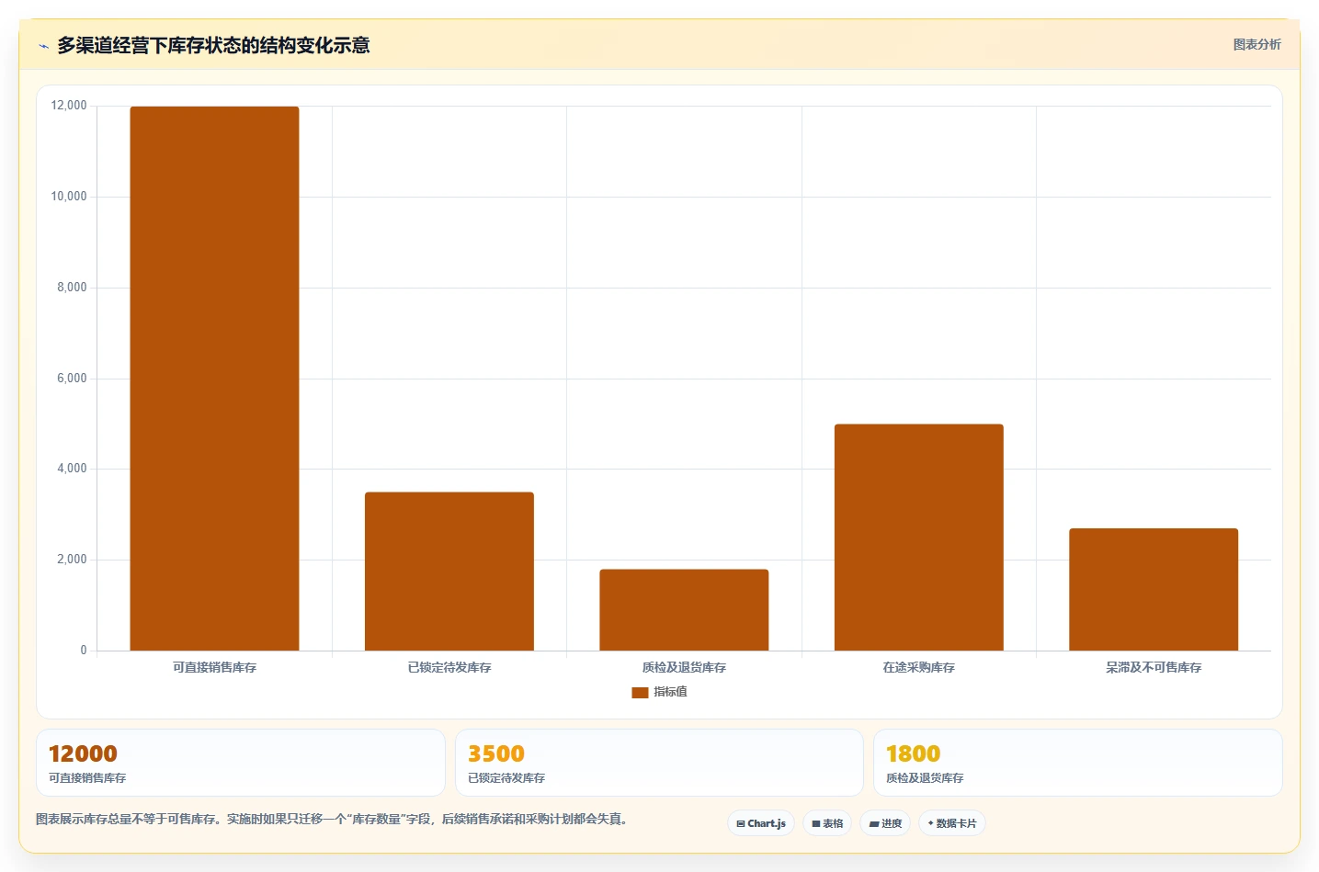Click the 4,000 y-axis label
Screen dimensions: 1319x872
(72, 469)
